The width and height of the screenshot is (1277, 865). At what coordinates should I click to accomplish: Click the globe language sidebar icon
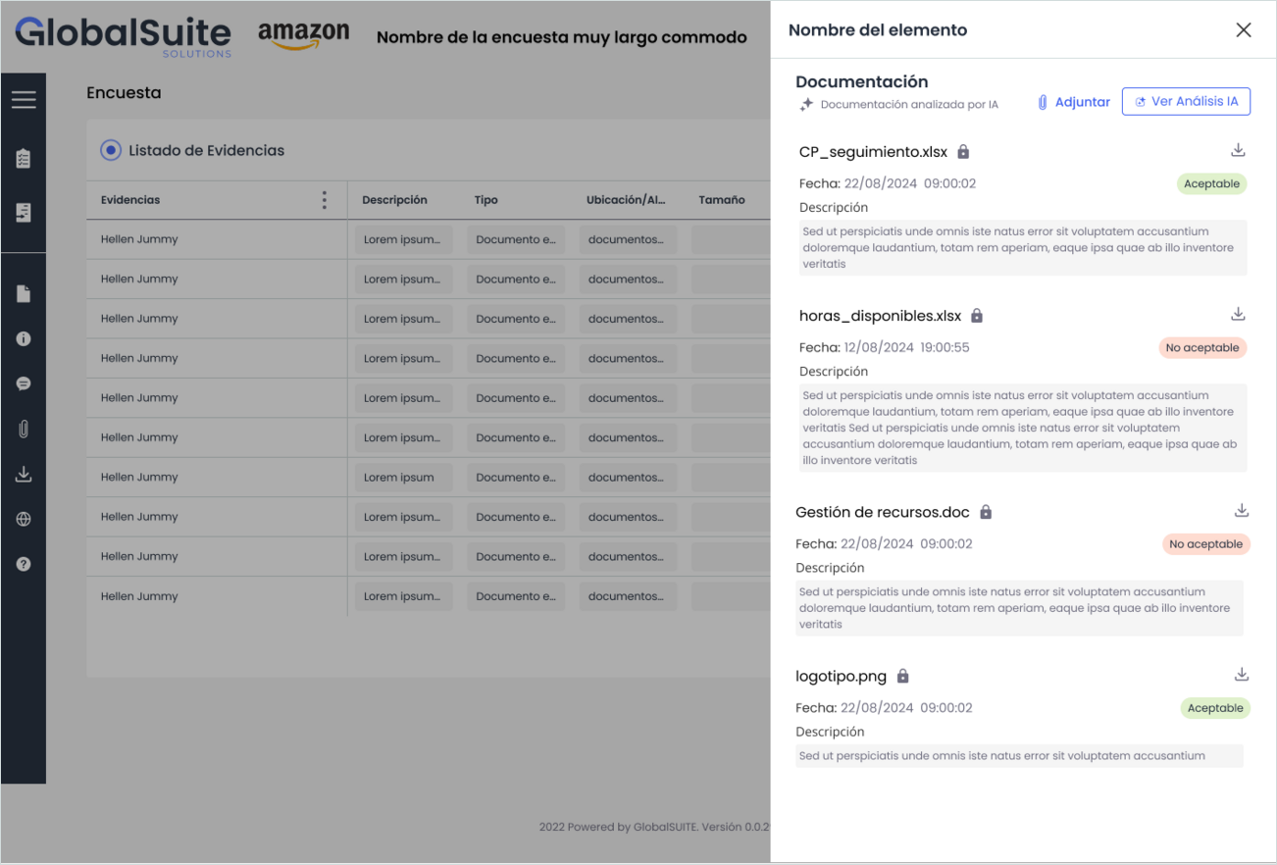tap(24, 519)
